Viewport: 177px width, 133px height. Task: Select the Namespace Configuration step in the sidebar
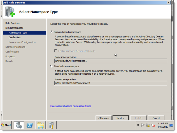[x=22, y=42]
